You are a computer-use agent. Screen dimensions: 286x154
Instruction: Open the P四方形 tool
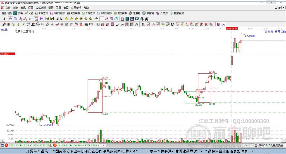[42, 13]
